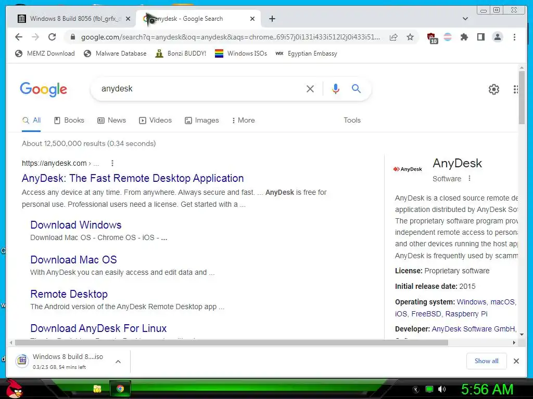Image resolution: width=533 pixels, height=399 pixels.
Task: Click the Windows operating system link
Action: coord(472,302)
